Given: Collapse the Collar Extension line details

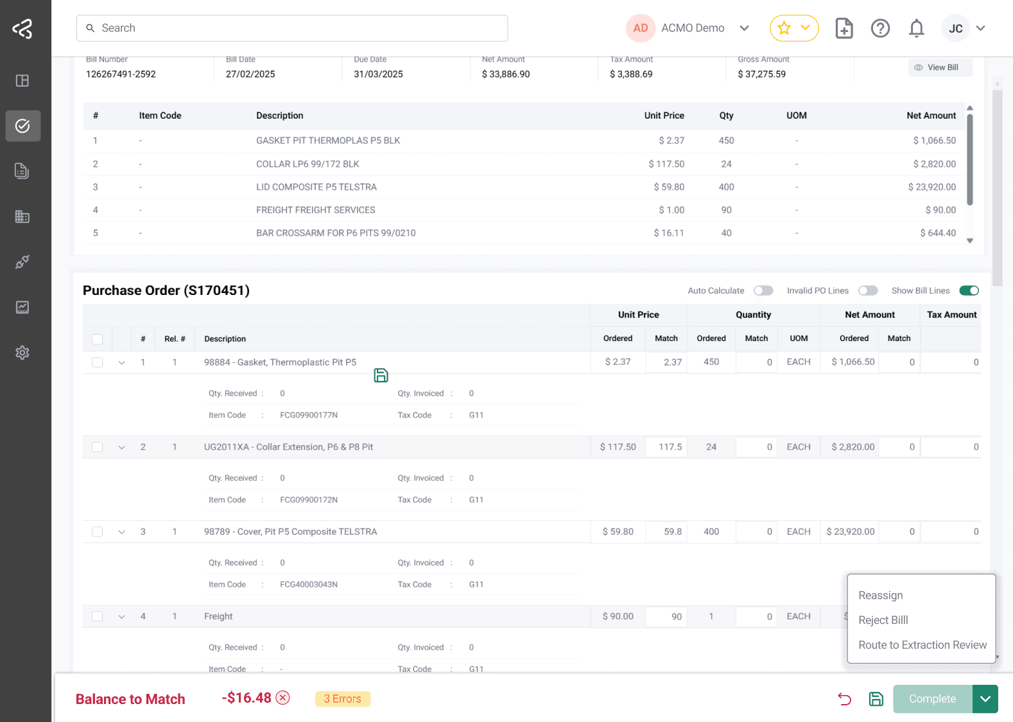Looking at the screenshot, I should 122,448.
